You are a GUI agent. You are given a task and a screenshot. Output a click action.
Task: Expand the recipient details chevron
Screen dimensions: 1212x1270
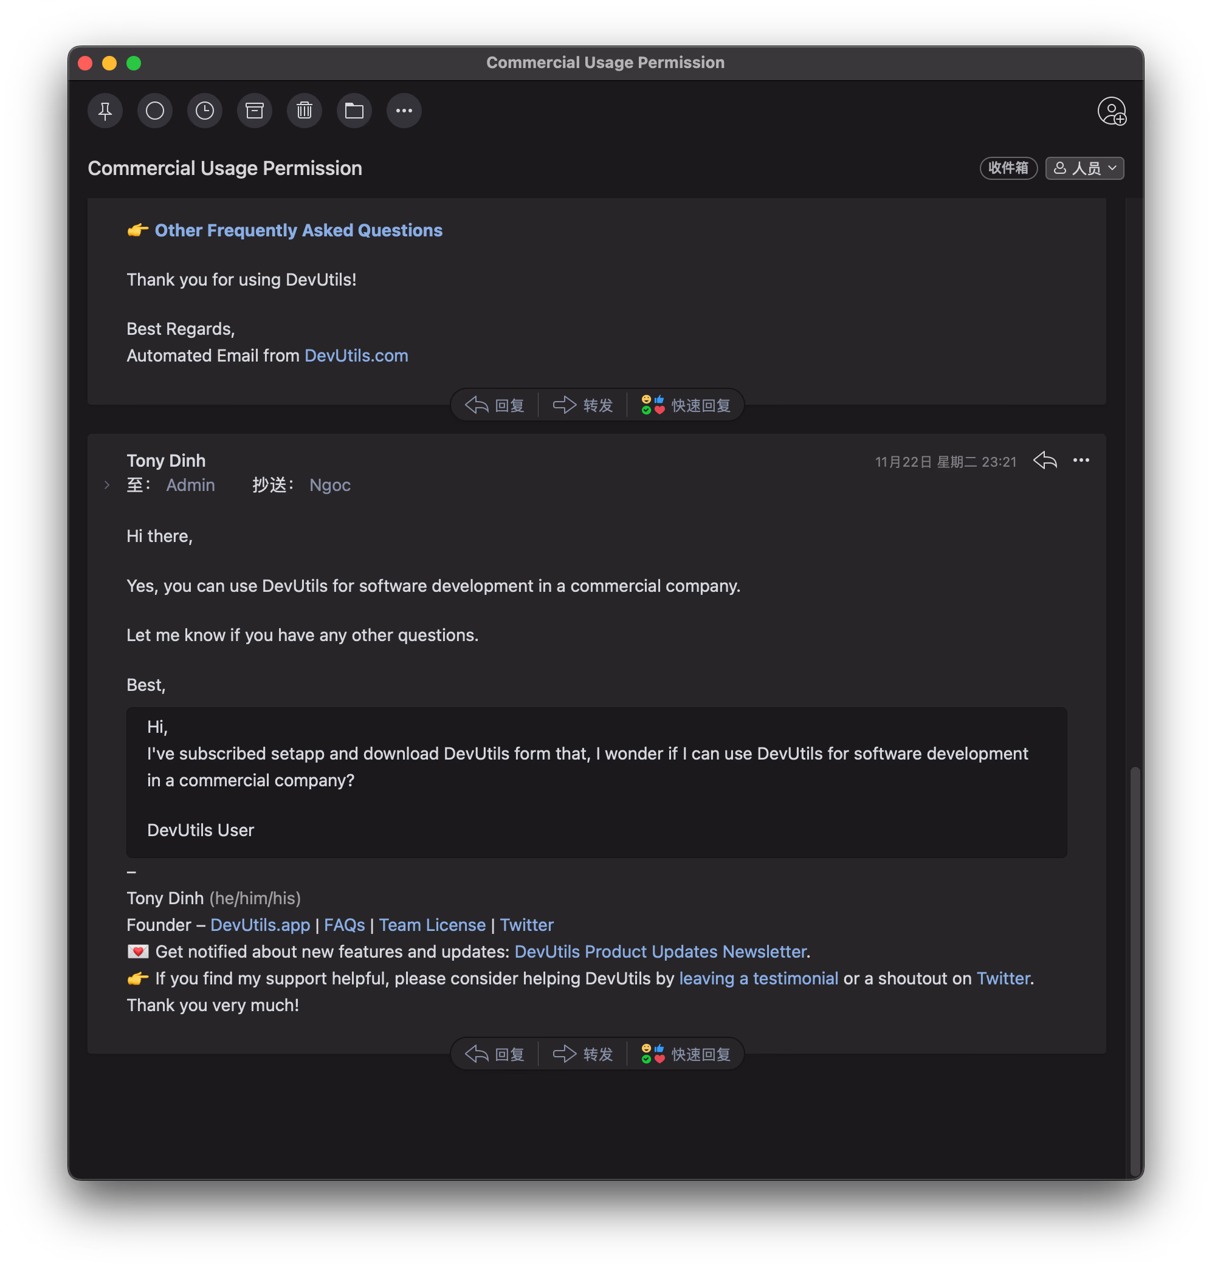pos(107,485)
